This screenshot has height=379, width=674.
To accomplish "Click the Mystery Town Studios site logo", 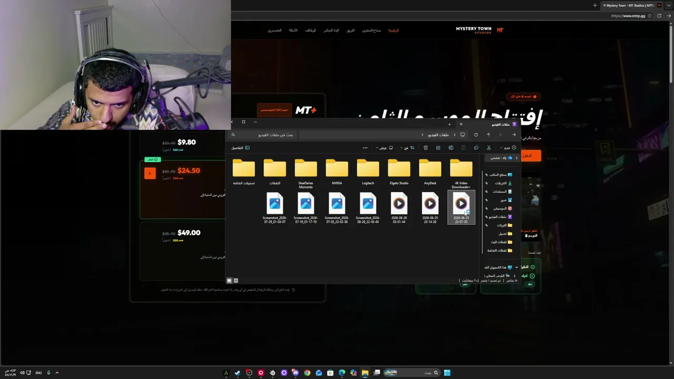I will point(479,30).
